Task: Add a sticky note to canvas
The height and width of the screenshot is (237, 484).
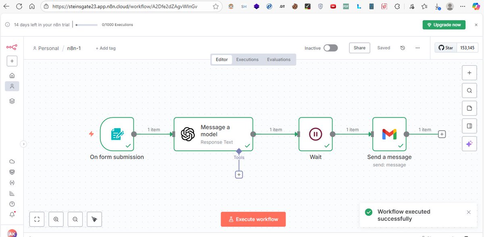Action: pos(469,108)
